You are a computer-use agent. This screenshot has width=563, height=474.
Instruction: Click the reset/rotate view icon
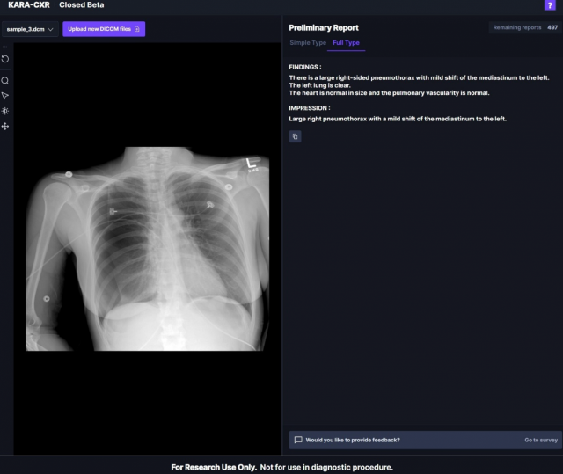tap(5, 59)
